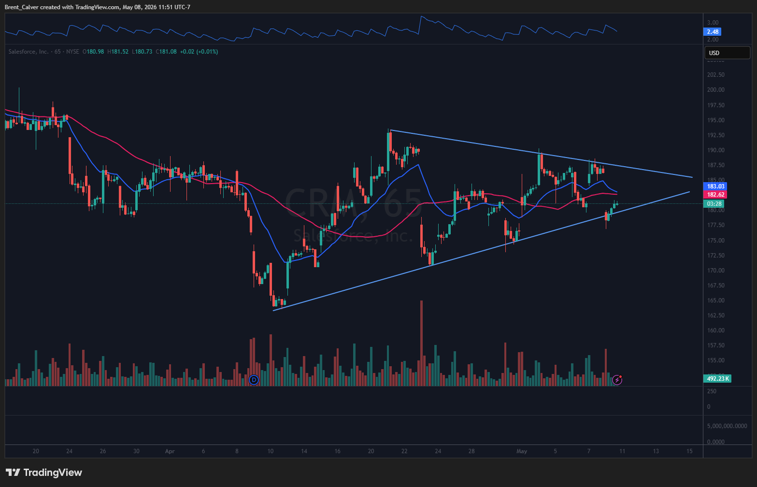Image resolution: width=757 pixels, height=487 pixels.
Task: Open the USD currency selector
Action: coord(727,53)
